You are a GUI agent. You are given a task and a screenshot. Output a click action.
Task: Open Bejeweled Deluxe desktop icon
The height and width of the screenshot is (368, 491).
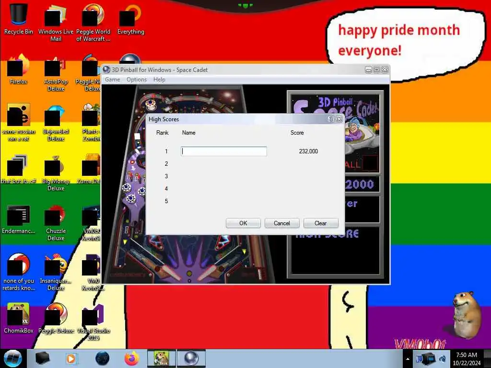(56, 123)
